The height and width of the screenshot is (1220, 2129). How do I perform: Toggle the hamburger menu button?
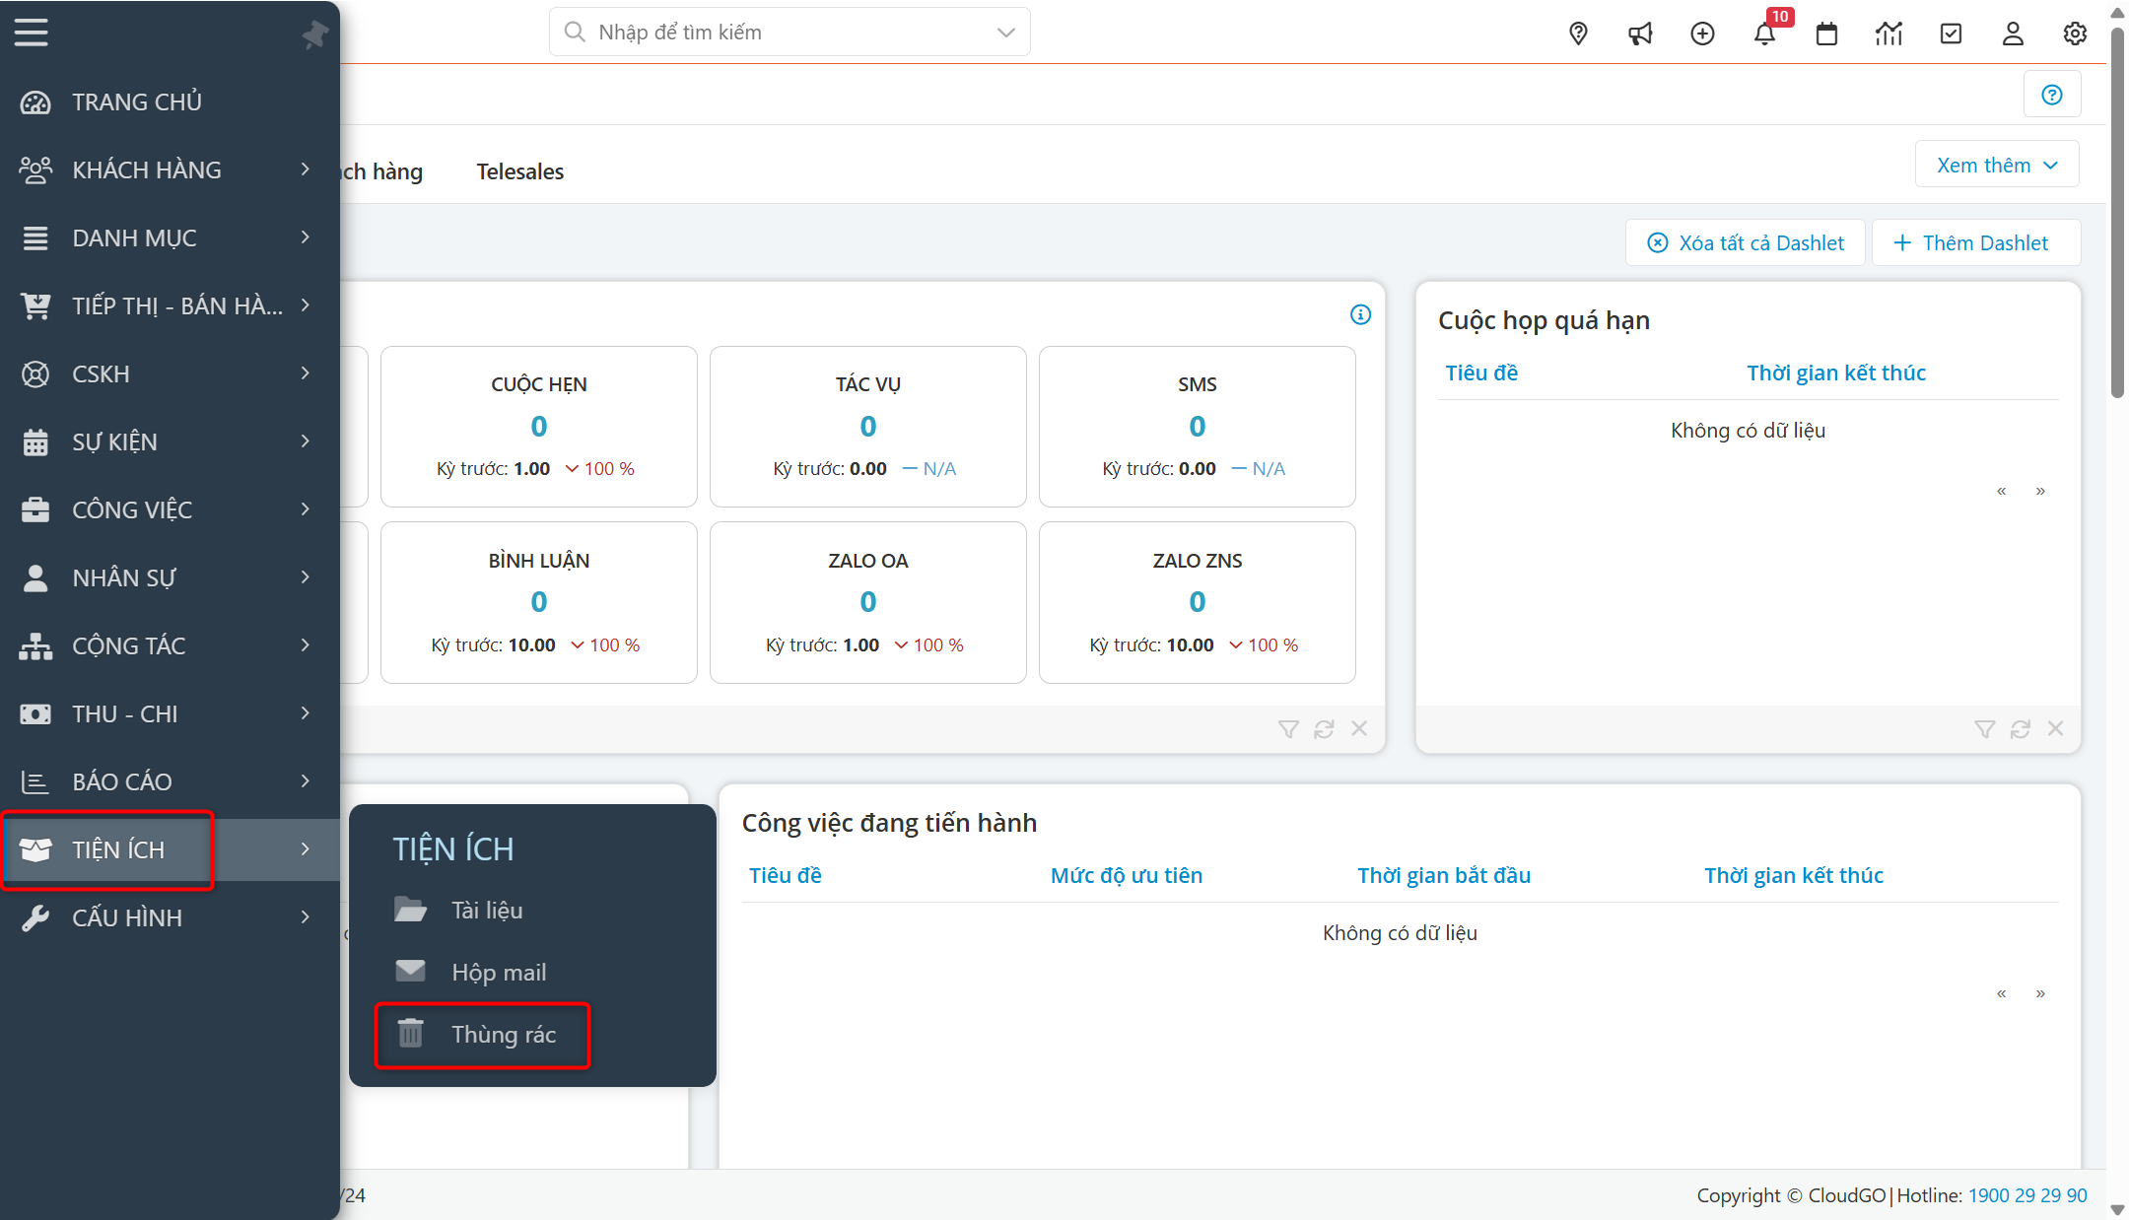(32, 33)
